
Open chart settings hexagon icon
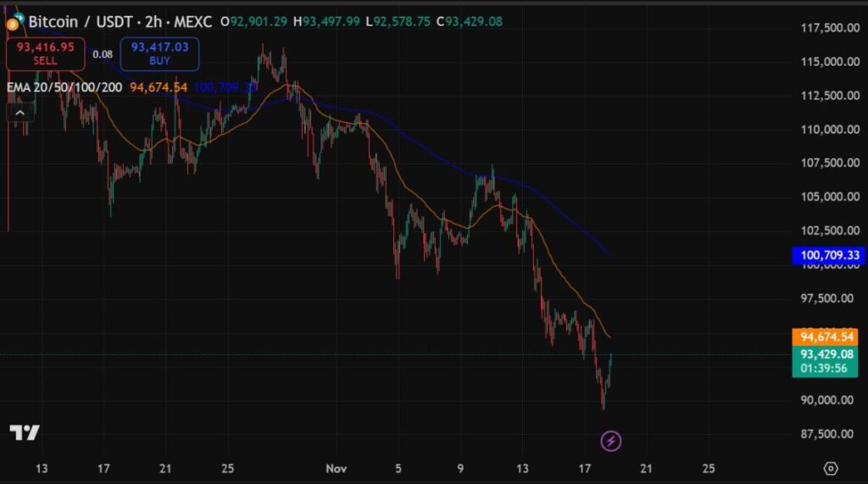pyautogui.click(x=831, y=469)
